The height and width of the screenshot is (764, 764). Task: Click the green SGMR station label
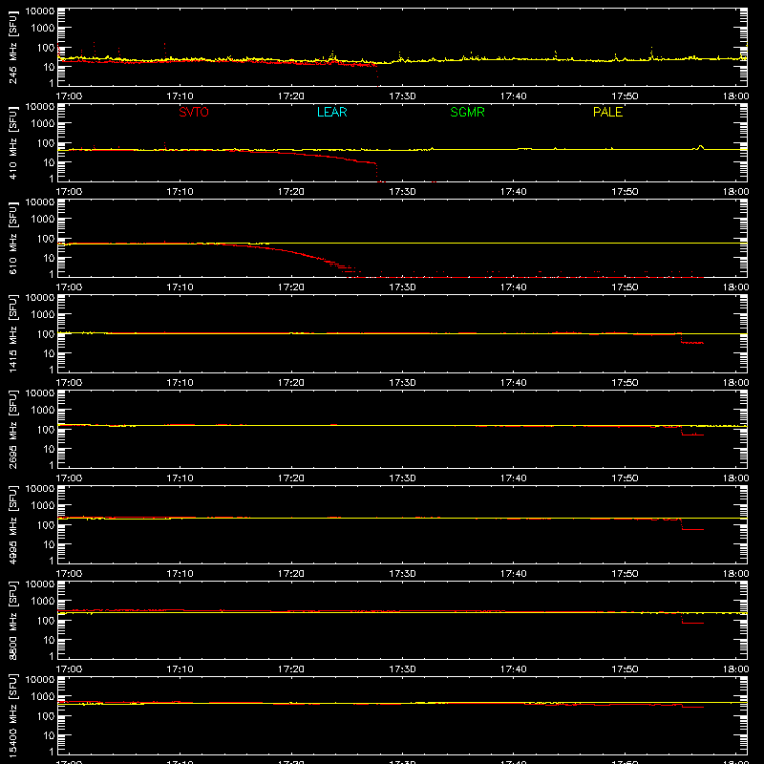coord(467,112)
